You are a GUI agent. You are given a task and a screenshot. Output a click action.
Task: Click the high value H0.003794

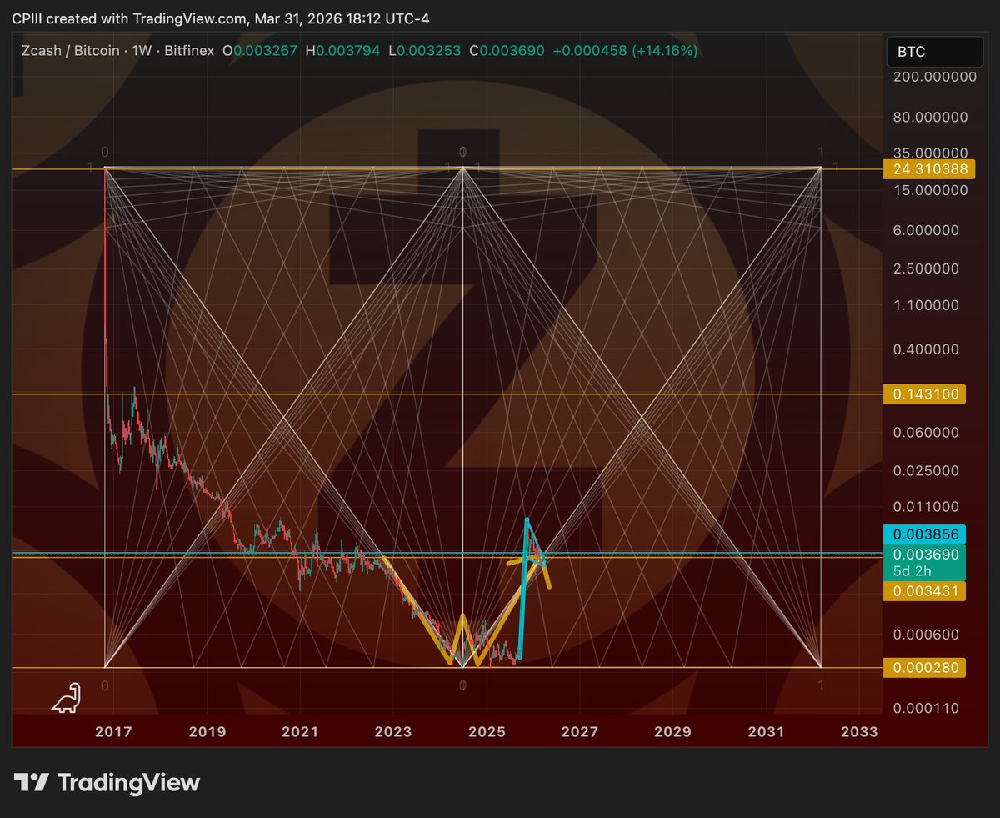342,51
